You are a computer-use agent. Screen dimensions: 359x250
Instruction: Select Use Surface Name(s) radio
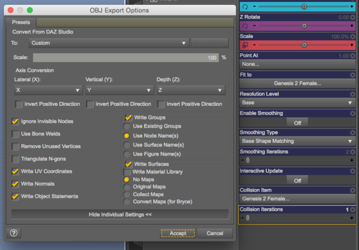click(x=127, y=145)
